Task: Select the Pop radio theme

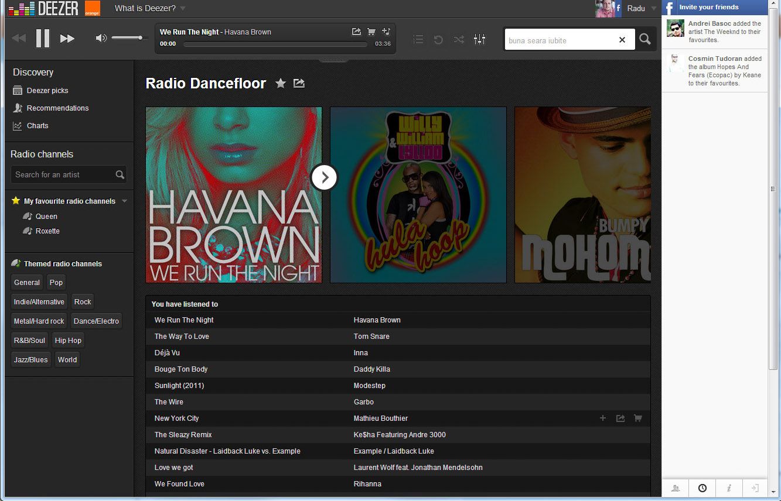Action: [56, 283]
